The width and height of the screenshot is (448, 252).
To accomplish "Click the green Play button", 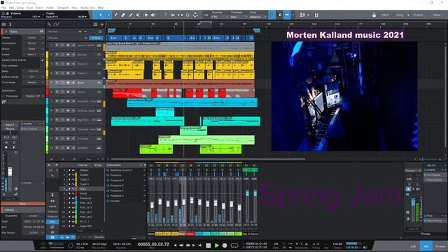I will (216, 246).
